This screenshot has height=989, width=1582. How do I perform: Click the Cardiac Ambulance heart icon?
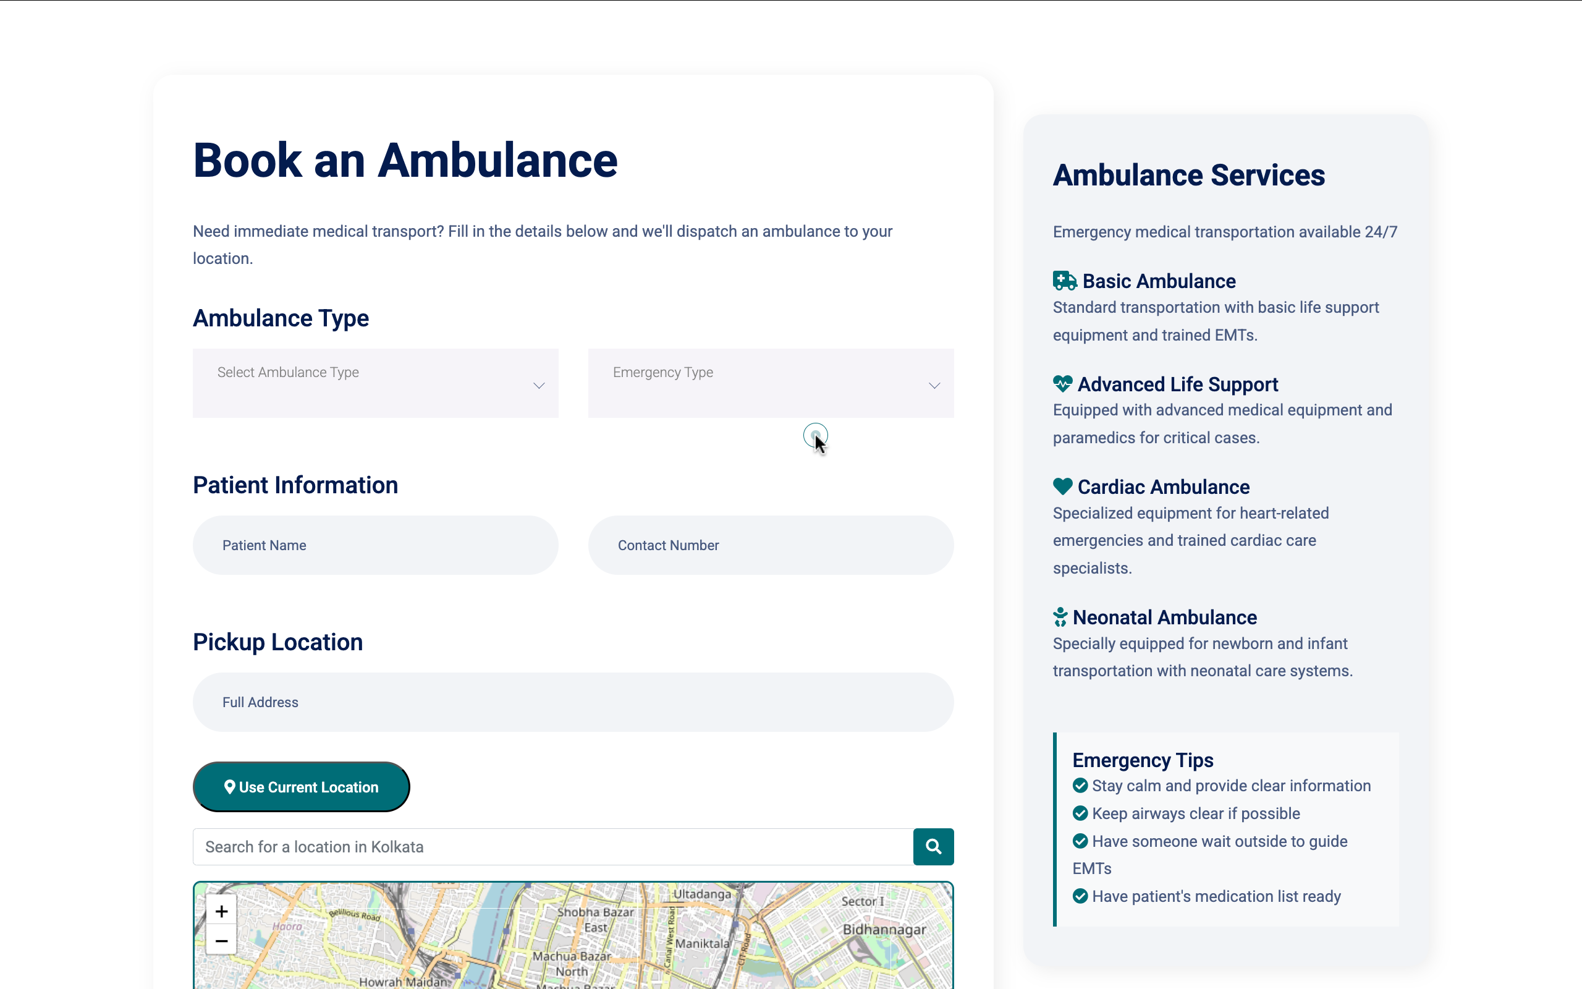coord(1062,486)
